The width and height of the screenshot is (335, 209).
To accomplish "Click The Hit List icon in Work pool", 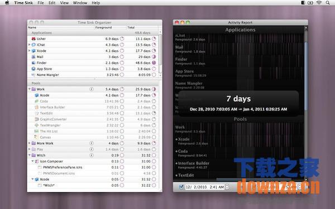I will [37, 131].
